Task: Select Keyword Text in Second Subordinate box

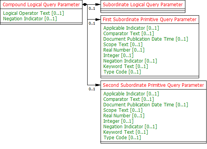Action: [x=126, y=132]
